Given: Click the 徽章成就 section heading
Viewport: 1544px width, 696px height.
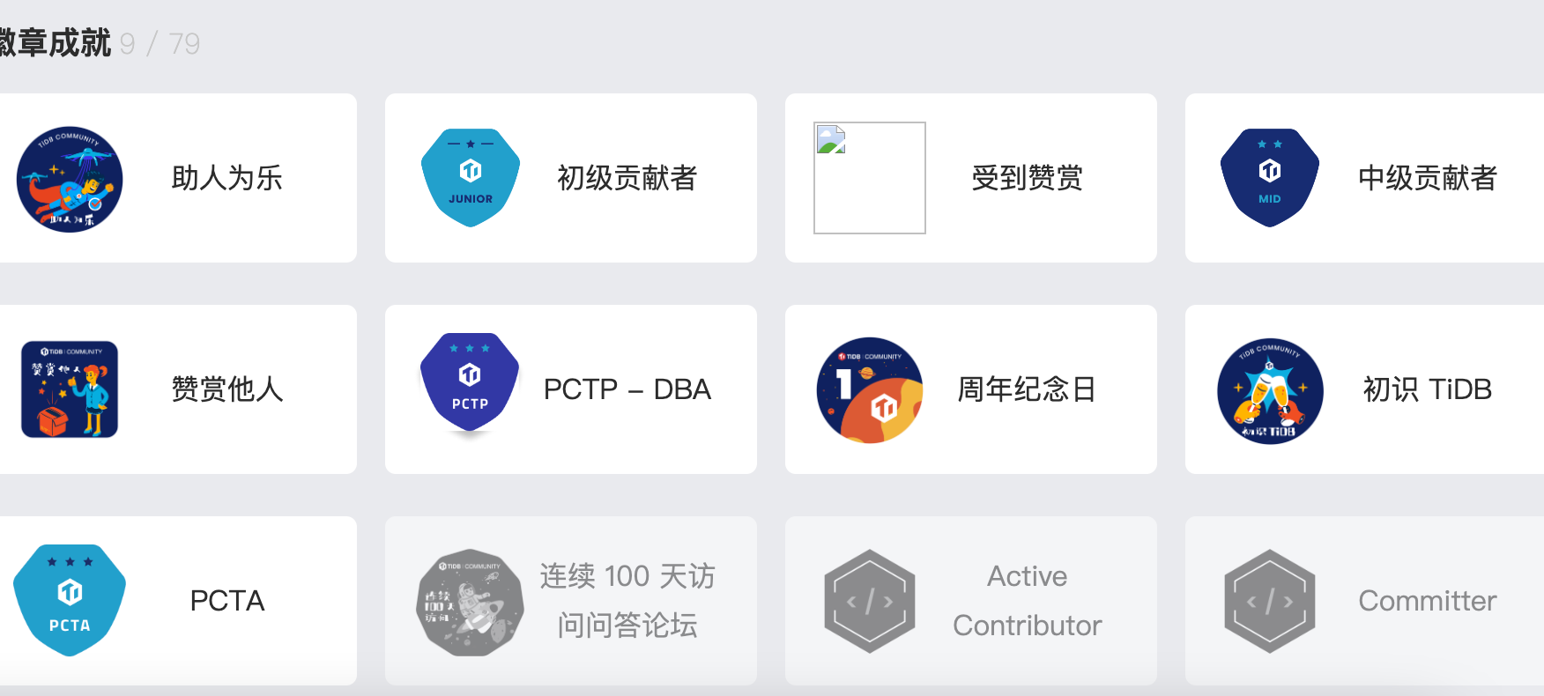Looking at the screenshot, I should 55,43.
